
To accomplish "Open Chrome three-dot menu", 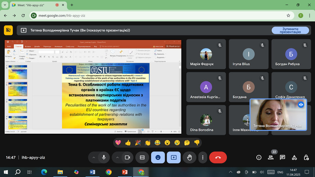I will click(309, 15).
